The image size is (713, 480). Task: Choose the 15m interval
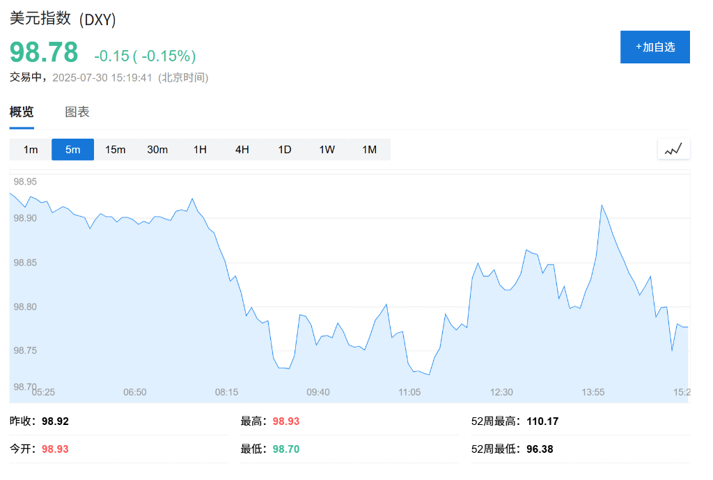[115, 150]
